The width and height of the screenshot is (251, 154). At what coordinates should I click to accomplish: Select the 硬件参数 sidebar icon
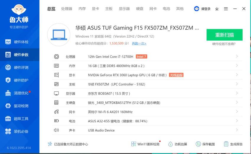click(8, 55)
